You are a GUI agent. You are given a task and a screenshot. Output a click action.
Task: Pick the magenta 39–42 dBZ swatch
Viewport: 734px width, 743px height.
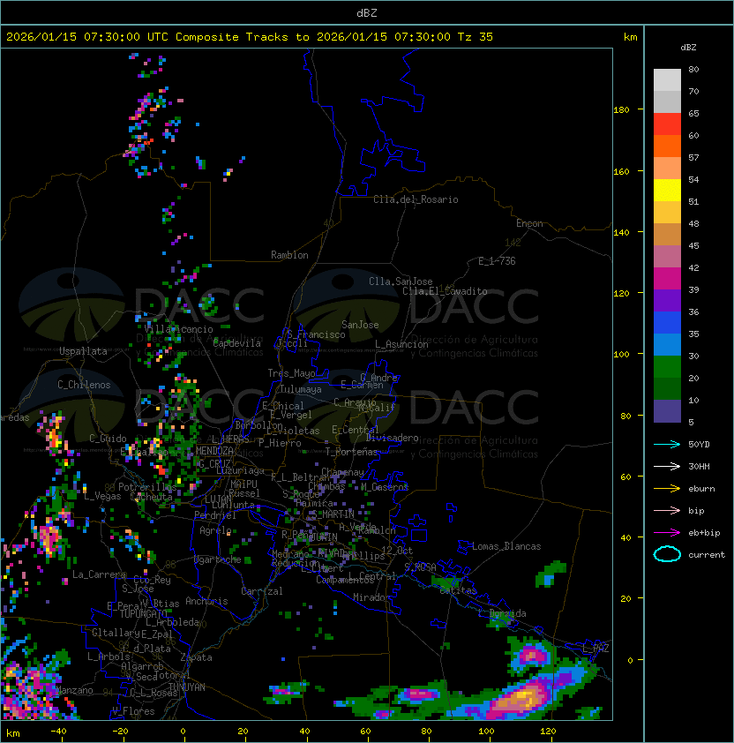coord(667,279)
